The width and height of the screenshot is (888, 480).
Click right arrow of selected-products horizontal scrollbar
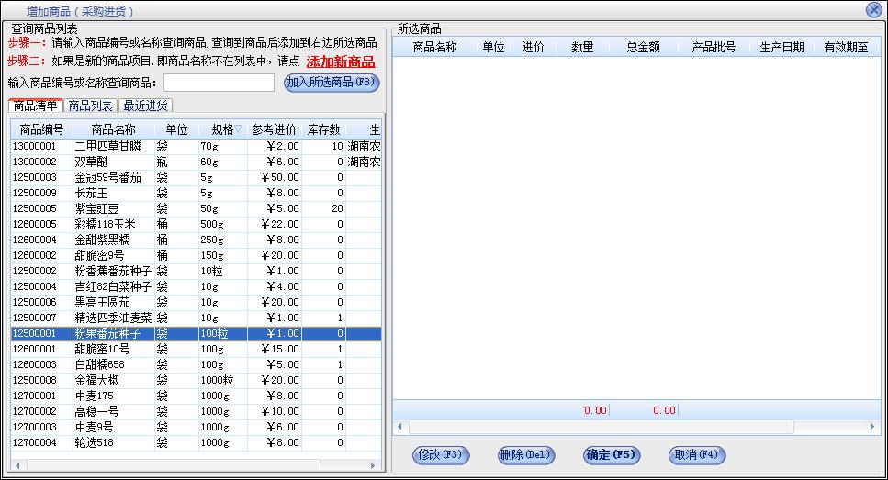(872, 427)
